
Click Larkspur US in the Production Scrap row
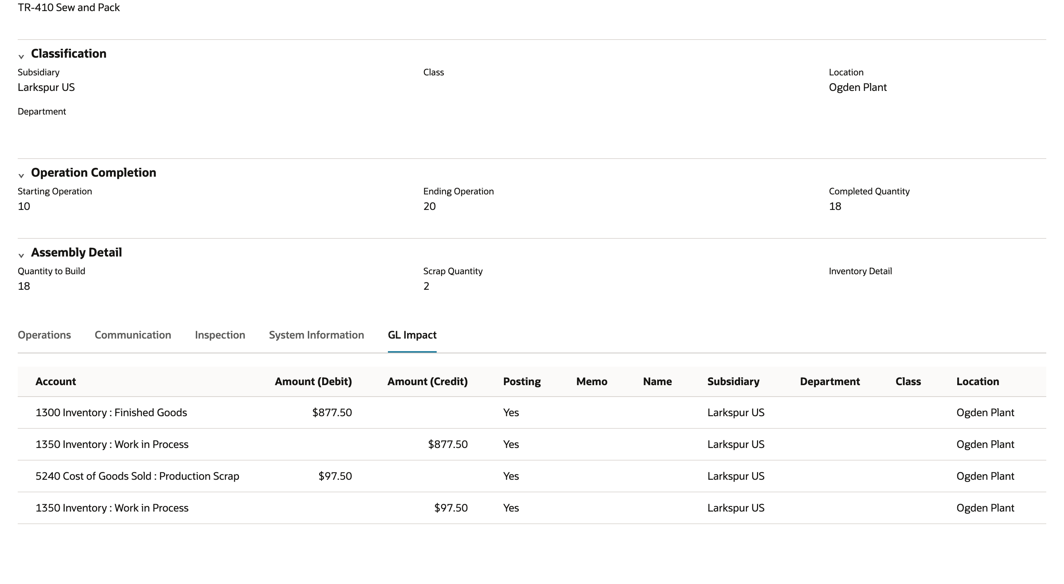[x=736, y=476]
